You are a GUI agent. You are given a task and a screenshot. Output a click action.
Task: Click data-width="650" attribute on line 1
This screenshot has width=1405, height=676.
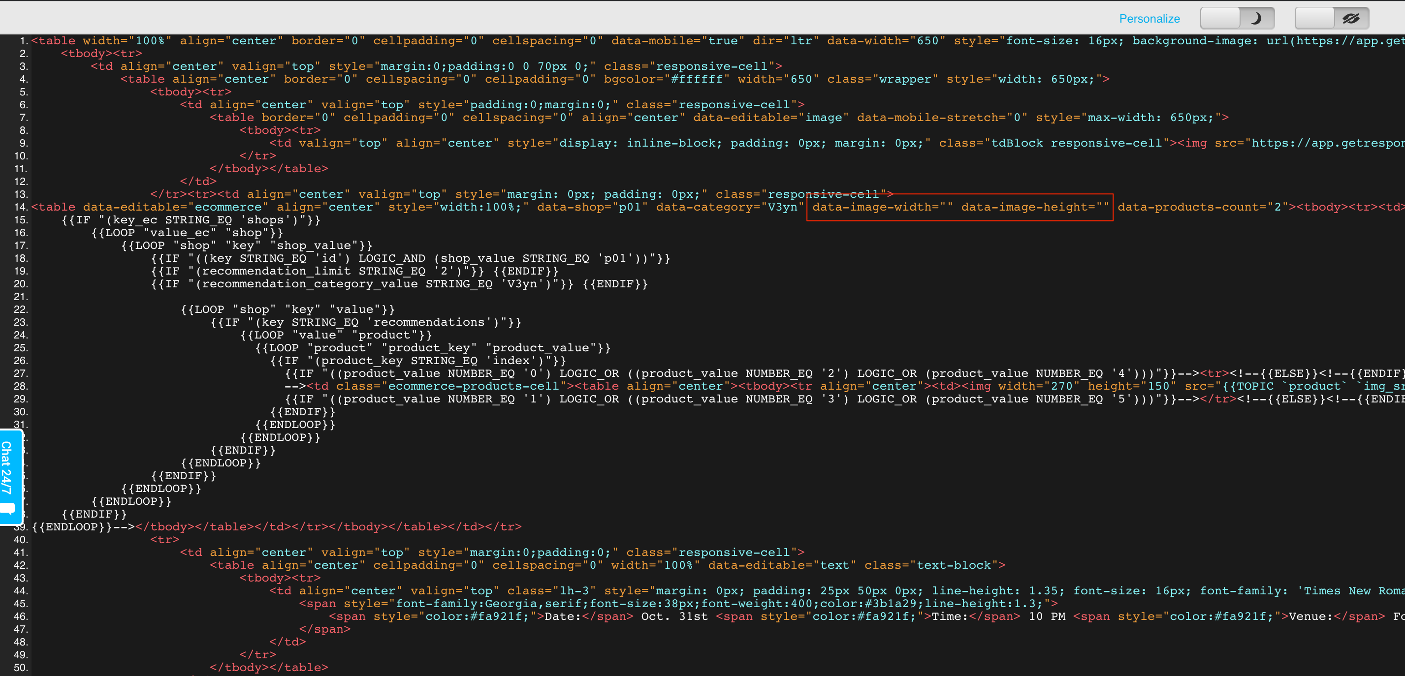click(886, 41)
